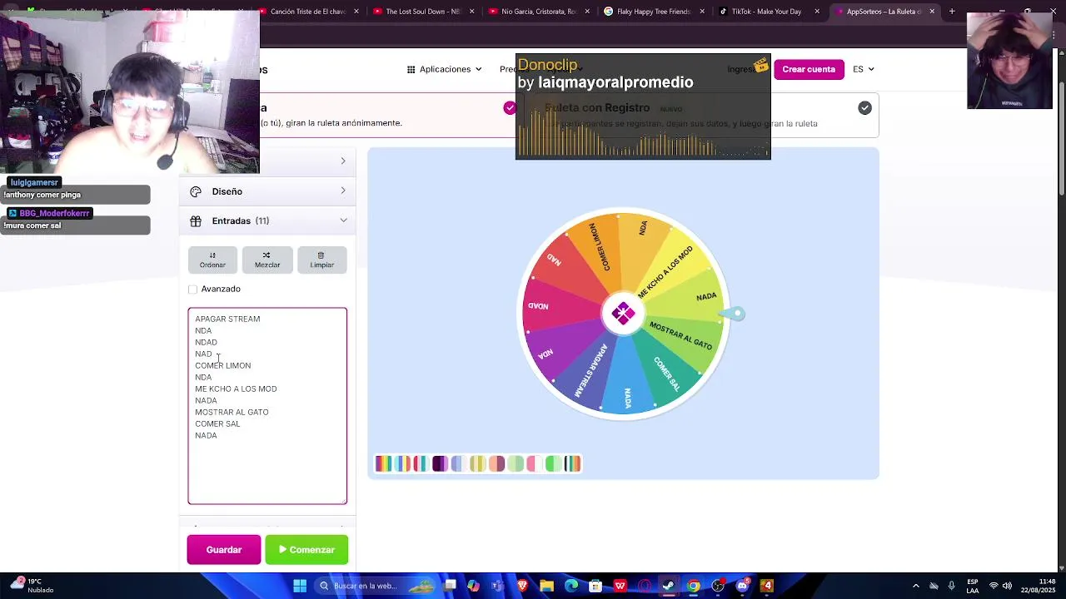
Task: Close the Flaky Happy Tree Friends tab
Action: click(x=702, y=12)
